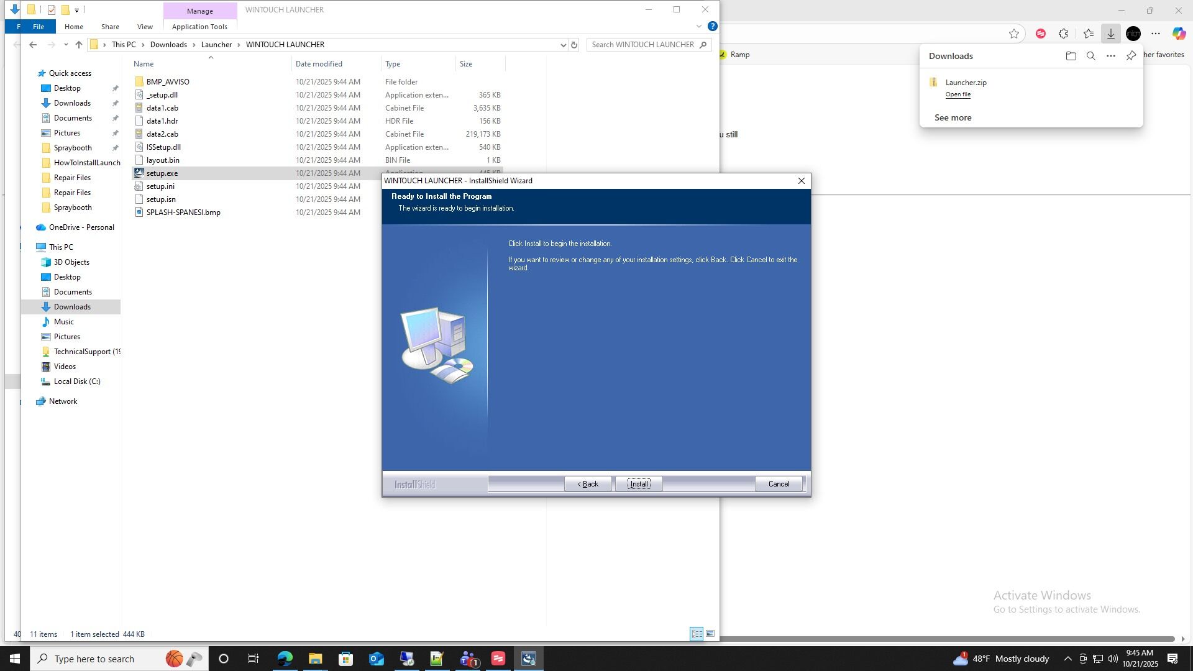Open the View ribbon tab
The height and width of the screenshot is (671, 1193).
[x=145, y=27]
